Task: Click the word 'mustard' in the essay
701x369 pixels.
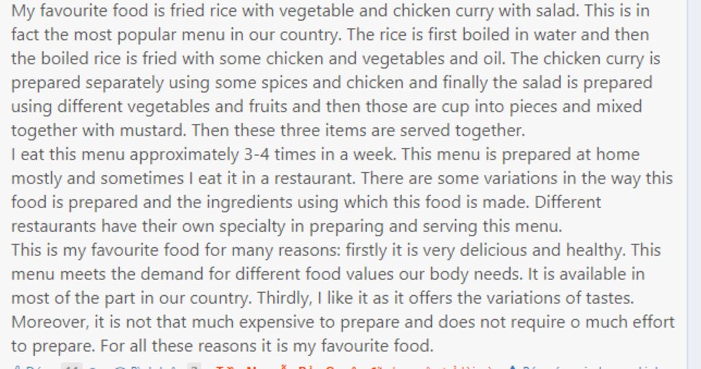Action: [152, 131]
